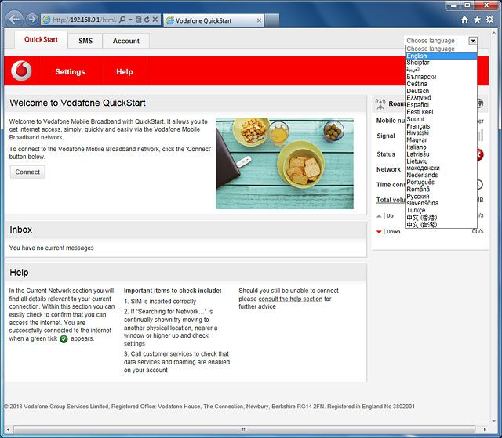
Task: Select Español in language list
Action: coord(441,105)
